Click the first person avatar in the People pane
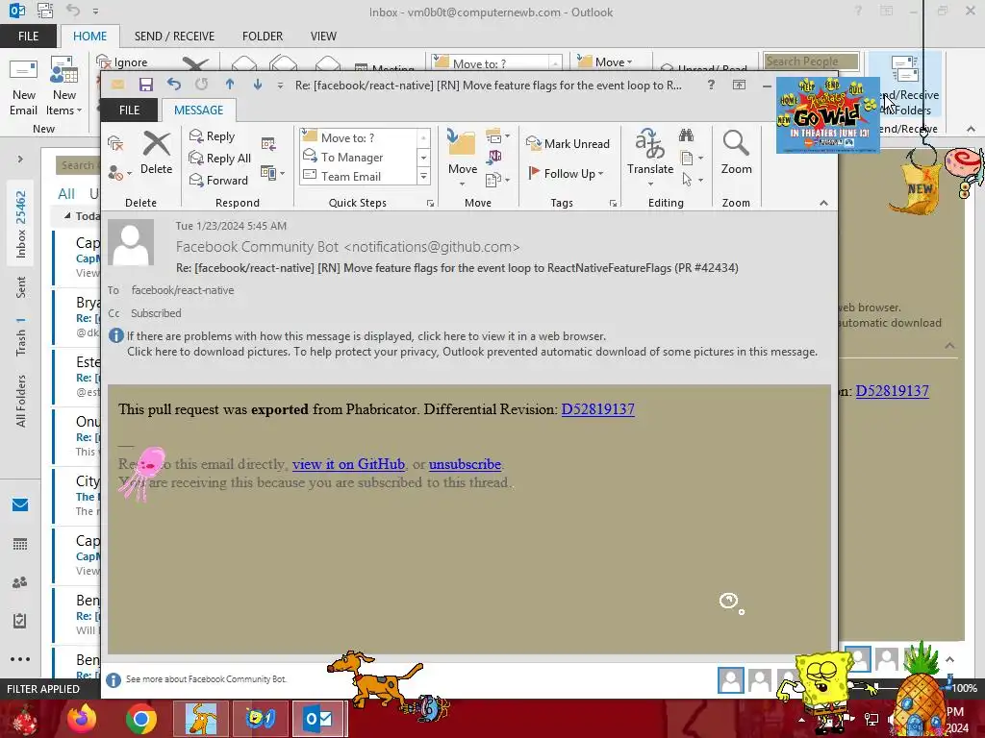 pos(731,680)
